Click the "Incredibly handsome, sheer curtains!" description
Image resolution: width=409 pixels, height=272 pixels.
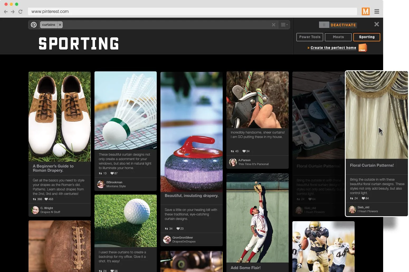258,135
